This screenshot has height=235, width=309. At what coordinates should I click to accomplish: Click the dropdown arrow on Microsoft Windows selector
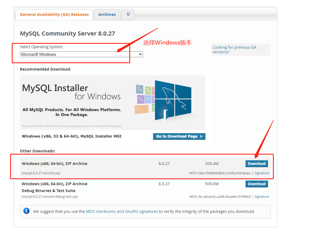(x=140, y=54)
